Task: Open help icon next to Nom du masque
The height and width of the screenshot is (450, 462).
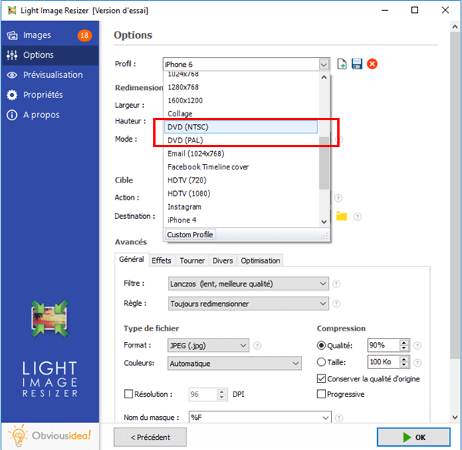Action: 339,418
